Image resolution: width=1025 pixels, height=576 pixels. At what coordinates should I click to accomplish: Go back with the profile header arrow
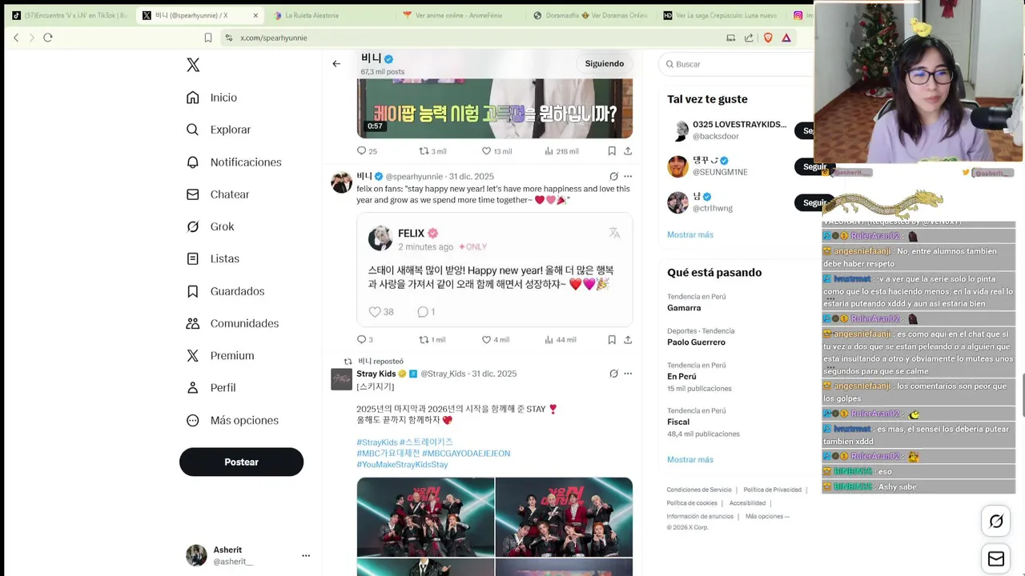point(336,63)
